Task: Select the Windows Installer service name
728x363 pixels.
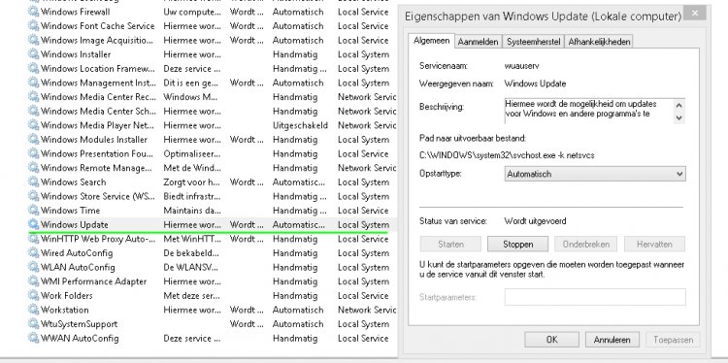Action: pos(76,54)
